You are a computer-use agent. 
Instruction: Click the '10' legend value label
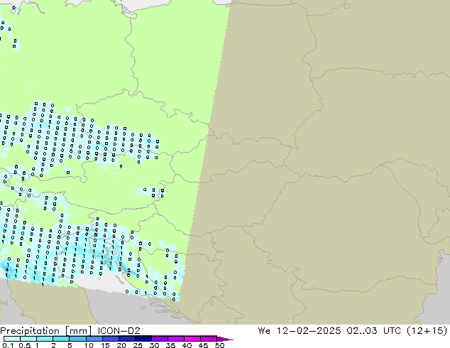89,345
